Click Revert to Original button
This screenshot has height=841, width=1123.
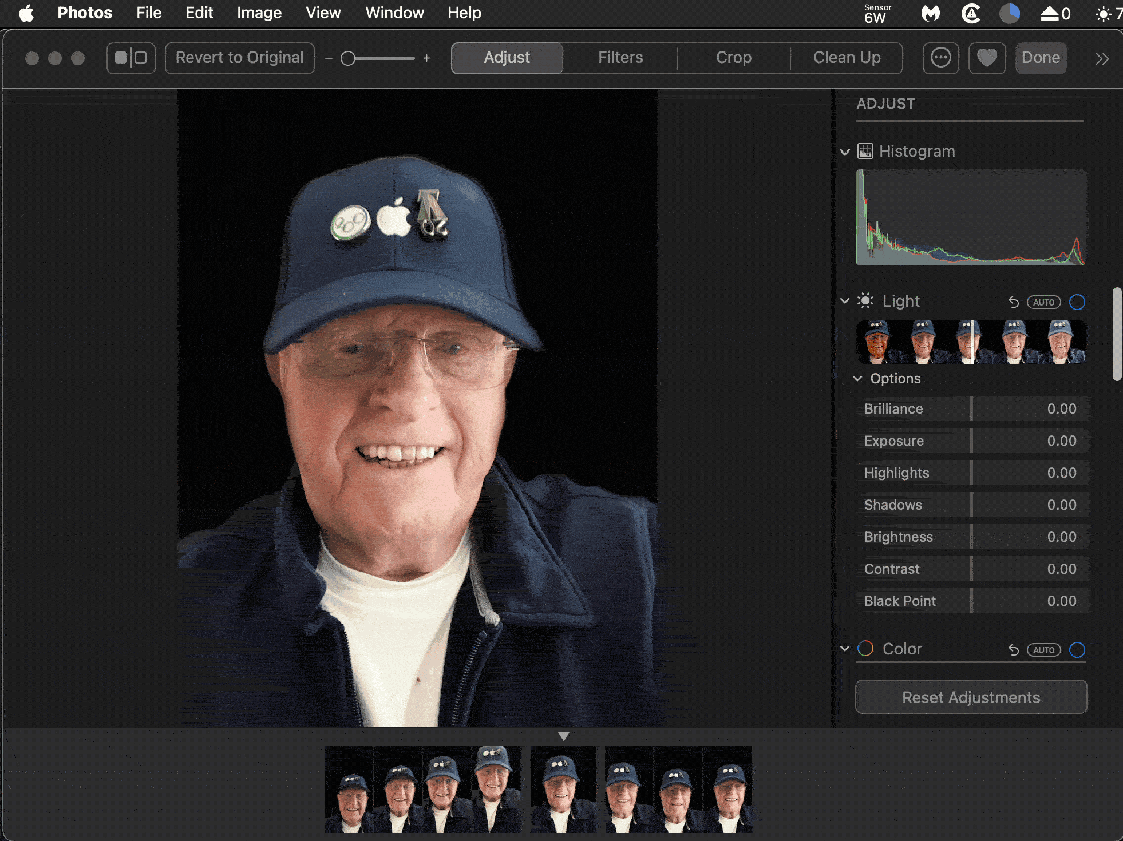click(239, 58)
